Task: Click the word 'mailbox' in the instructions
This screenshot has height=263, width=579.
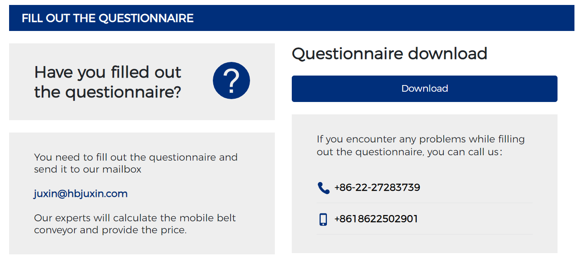Action: pos(122,169)
